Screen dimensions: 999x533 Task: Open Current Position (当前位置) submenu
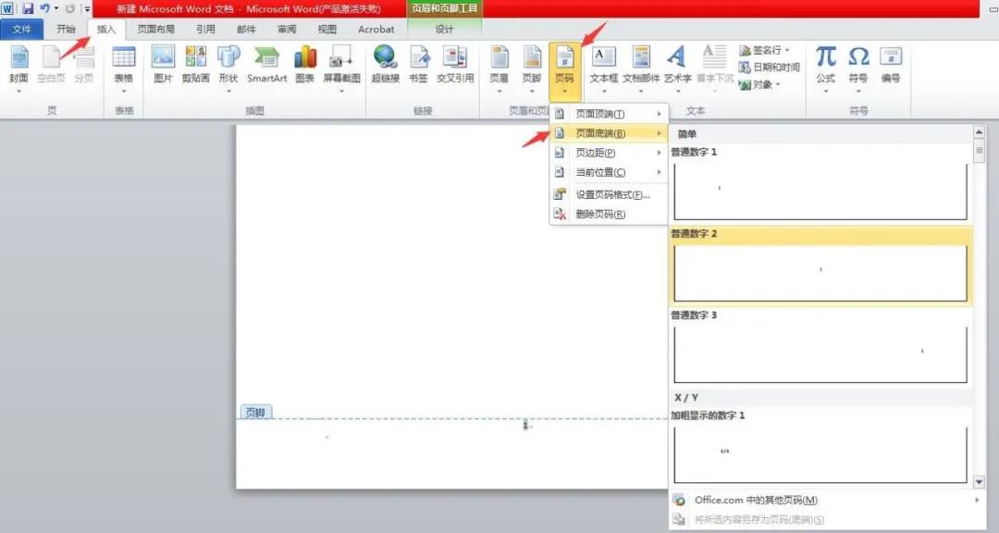(x=609, y=172)
